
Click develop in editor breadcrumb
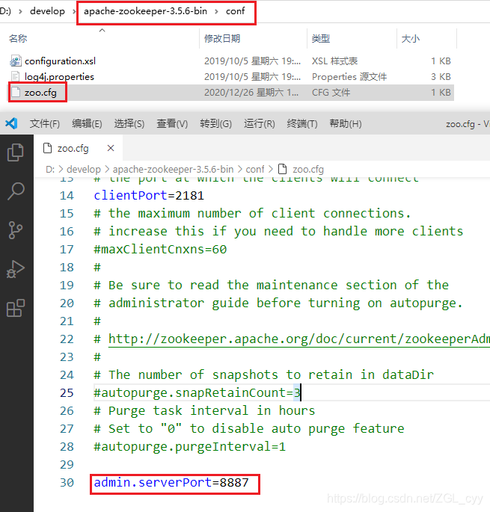tap(84, 169)
